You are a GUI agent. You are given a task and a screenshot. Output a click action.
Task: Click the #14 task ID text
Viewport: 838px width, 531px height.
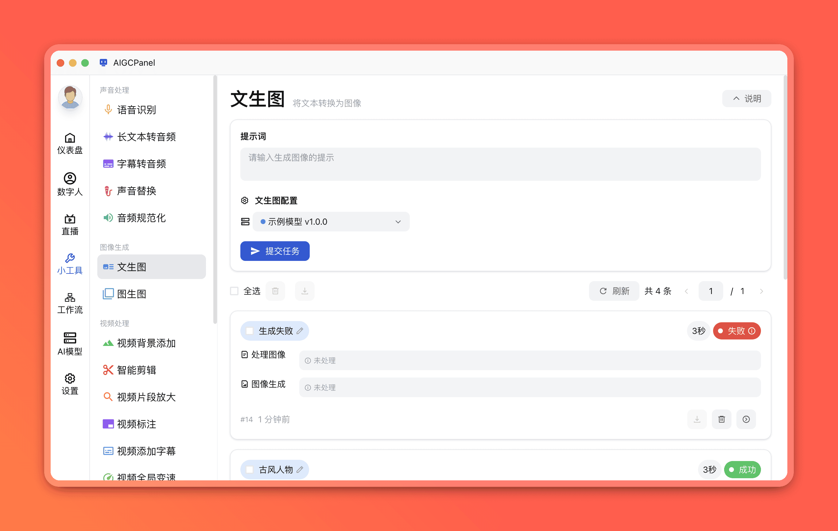tap(246, 420)
